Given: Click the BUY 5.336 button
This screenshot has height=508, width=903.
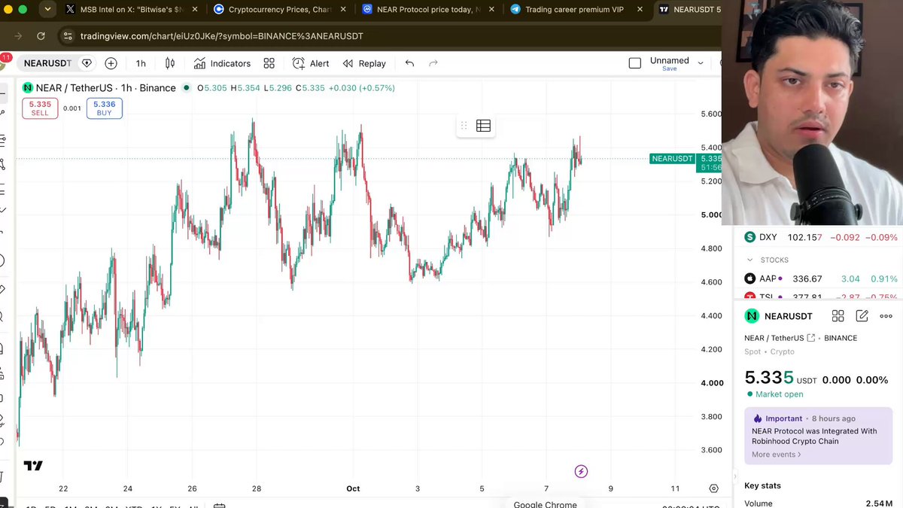Looking at the screenshot, I should [104, 108].
